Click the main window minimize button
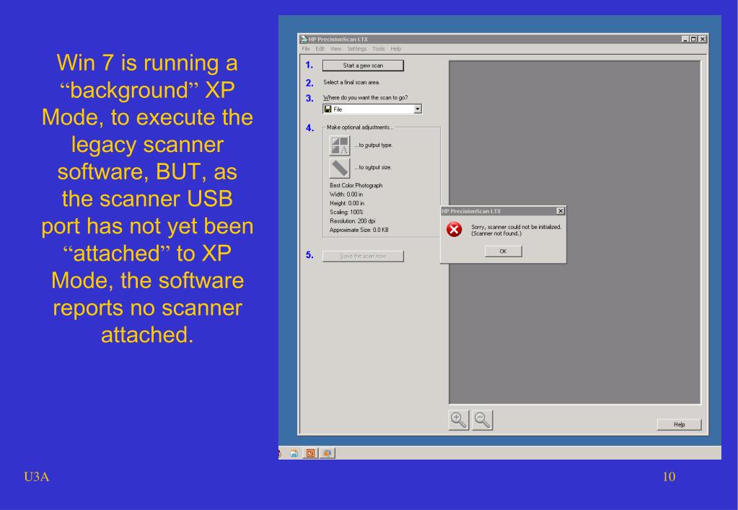 pyautogui.click(x=685, y=39)
